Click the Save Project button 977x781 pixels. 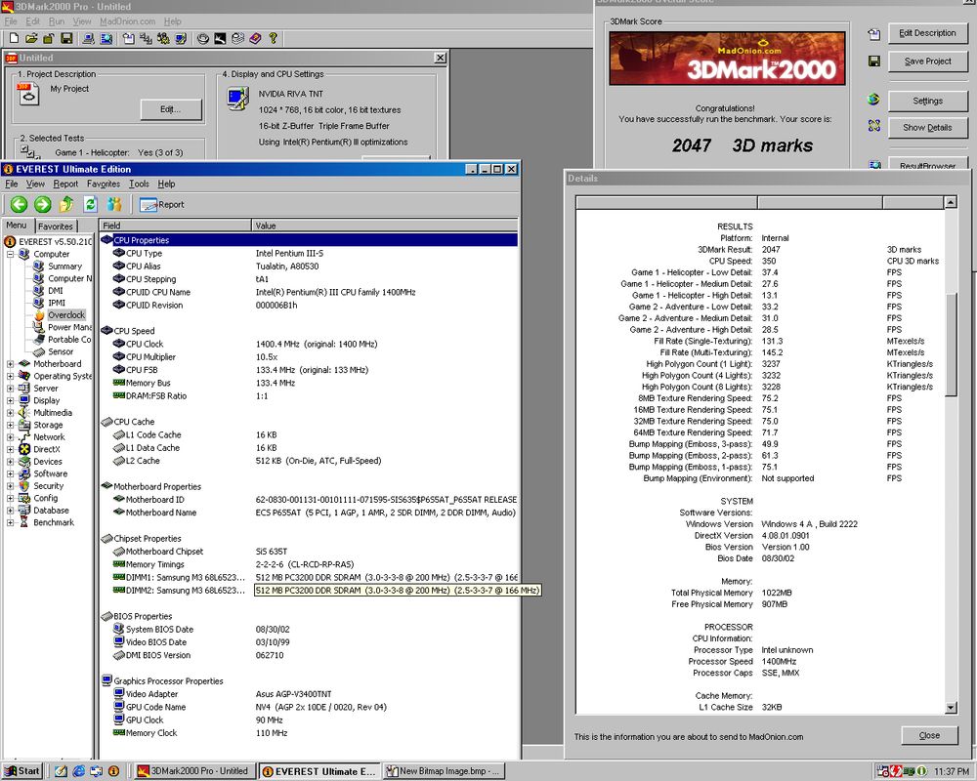point(927,62)
